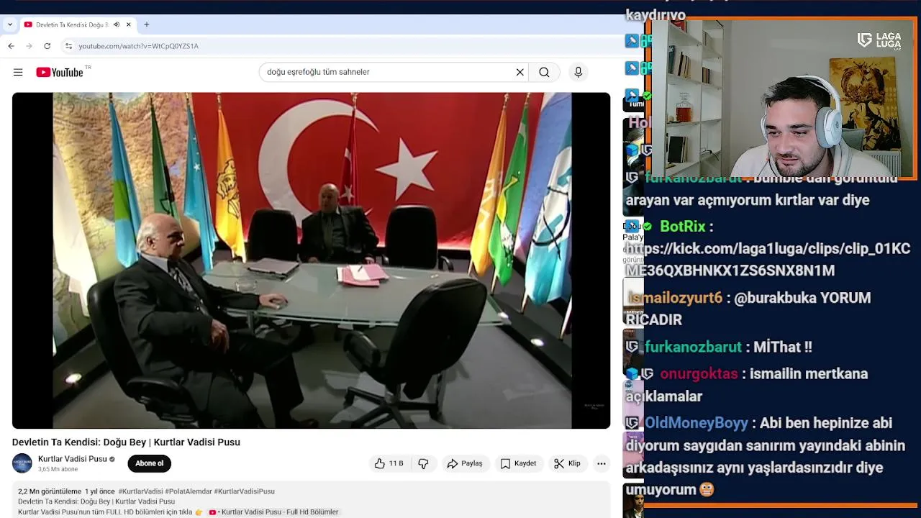The height and width of the screenshot is (518, 921).
Task: Start voice search with microphone icon
Action: coord(578,72)
